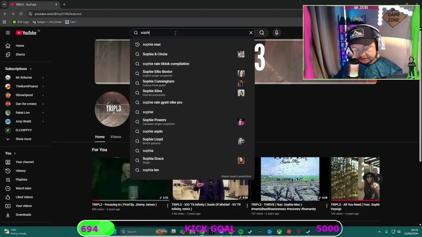Choose 'Sophia Grace' suggestion
This screenshot has width=422, height=237.
click(x=192, y=160)
